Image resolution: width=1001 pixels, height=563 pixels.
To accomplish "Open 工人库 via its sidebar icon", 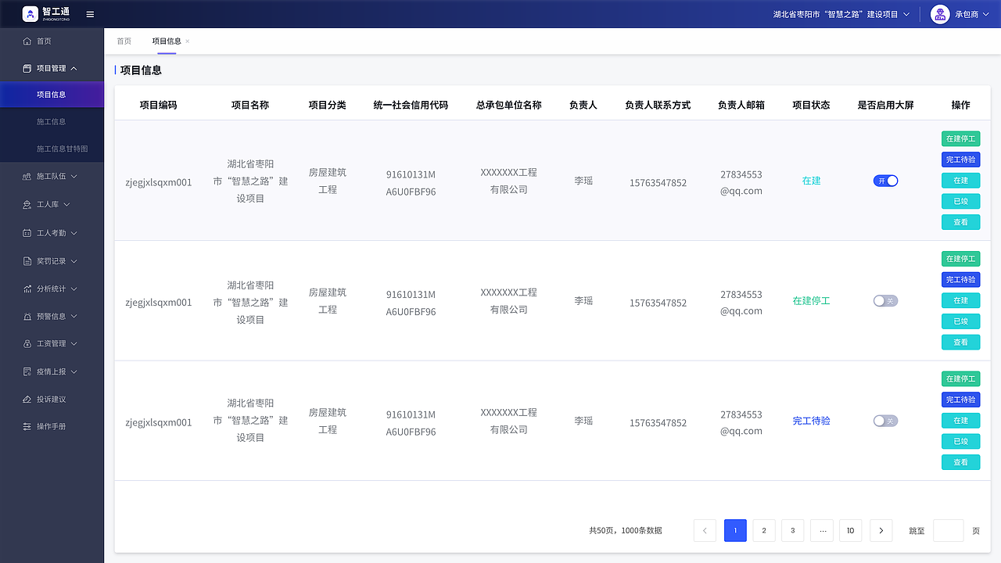I will click(27, 204).
